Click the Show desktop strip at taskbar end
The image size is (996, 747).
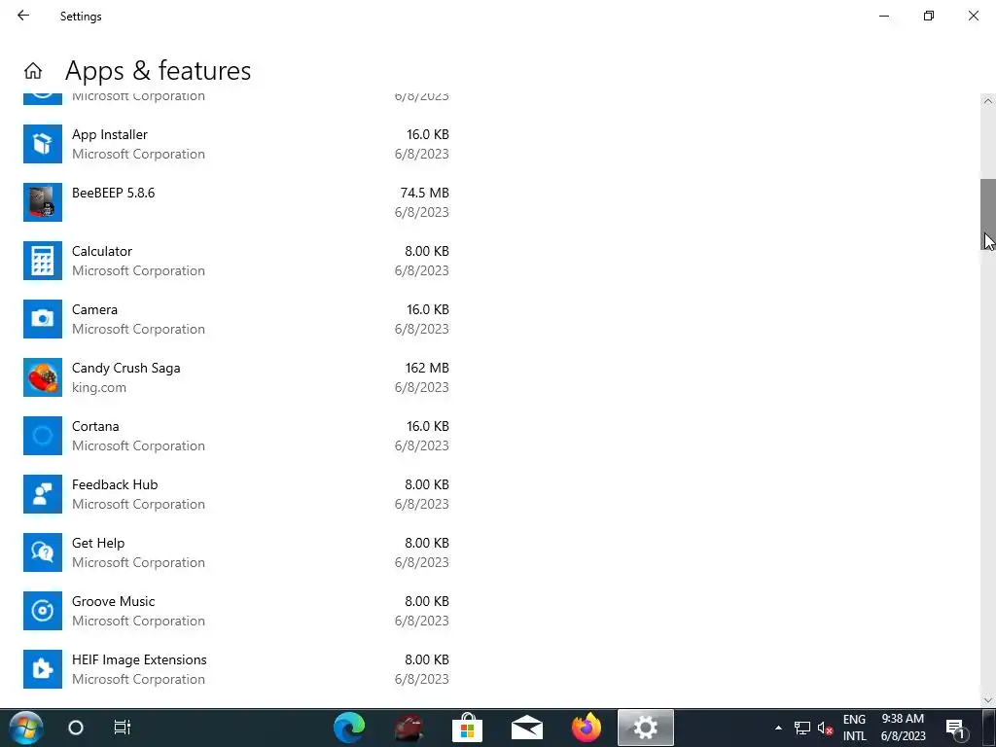(x=989, y=728)
